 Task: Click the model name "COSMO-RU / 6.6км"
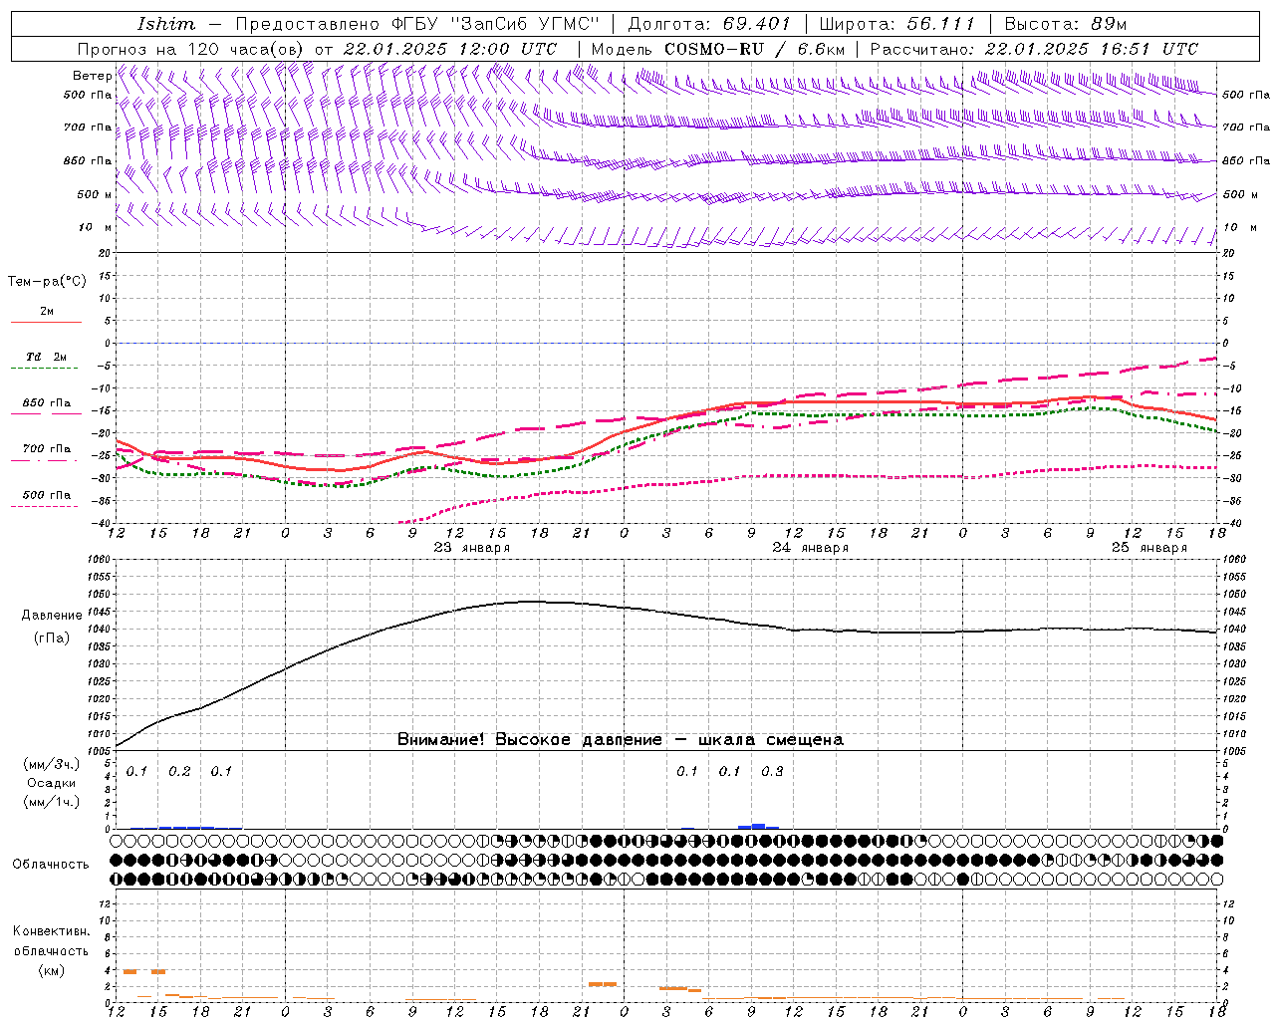(x=755, y=49)
